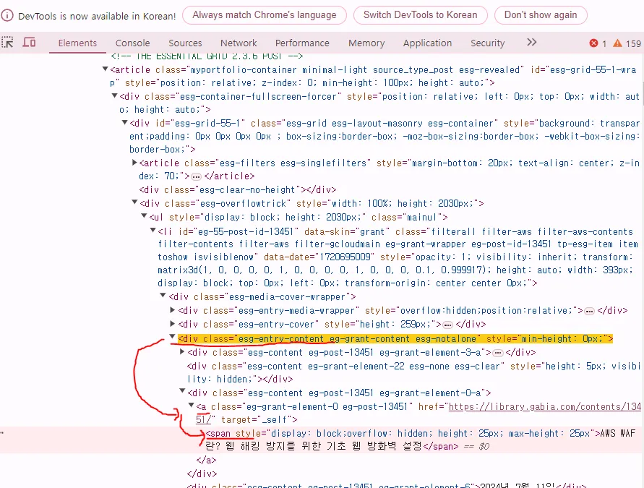Expand the eg-grant-element-3-a div arrow
The width and height of the screenshot is (644, 488).
pyautogui.click(x=182, y=351)
